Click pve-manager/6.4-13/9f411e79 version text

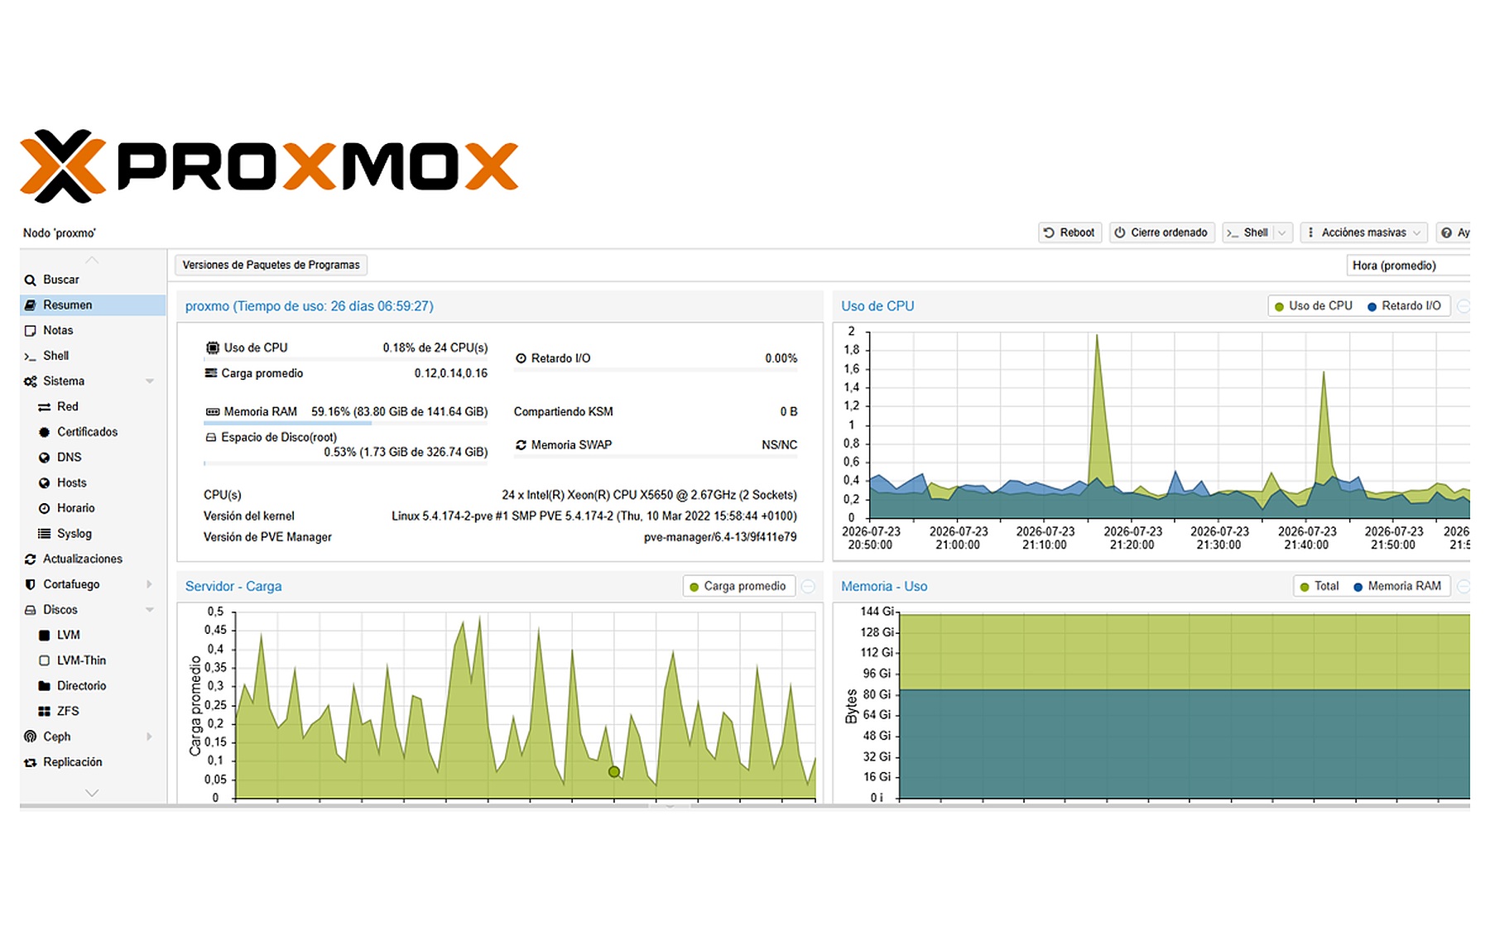(720, 538)
